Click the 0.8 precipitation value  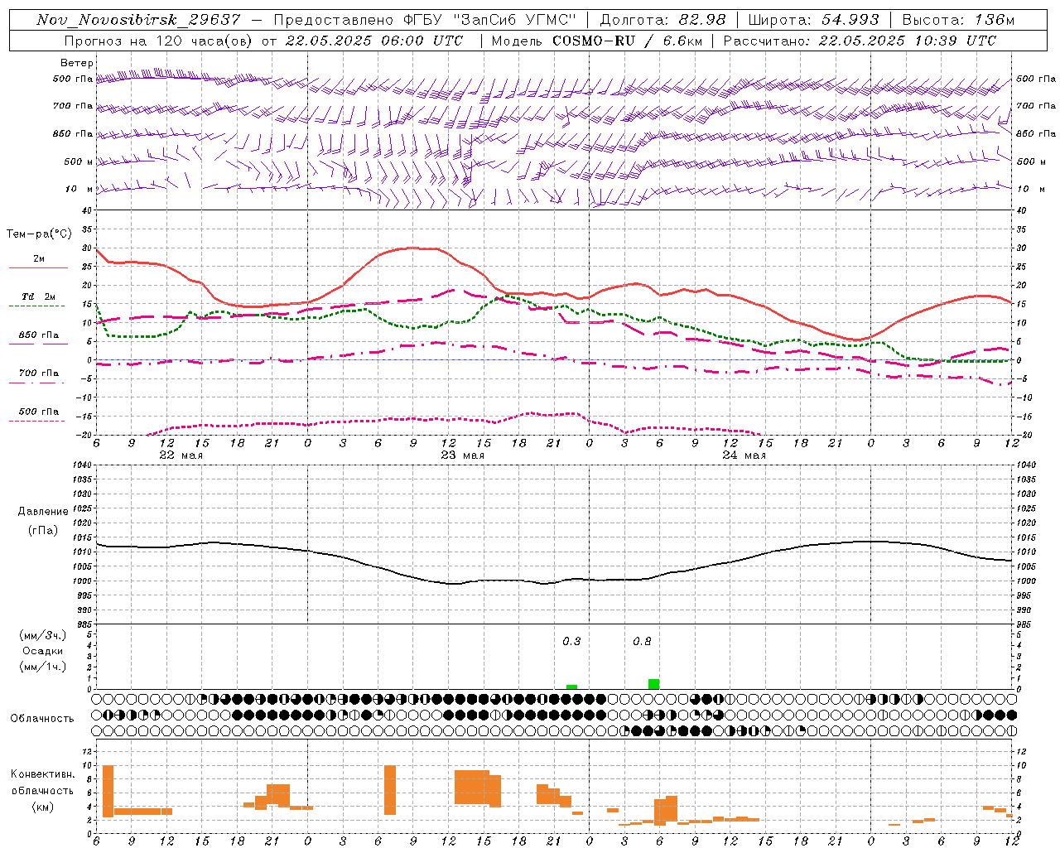tap(642, 642)
